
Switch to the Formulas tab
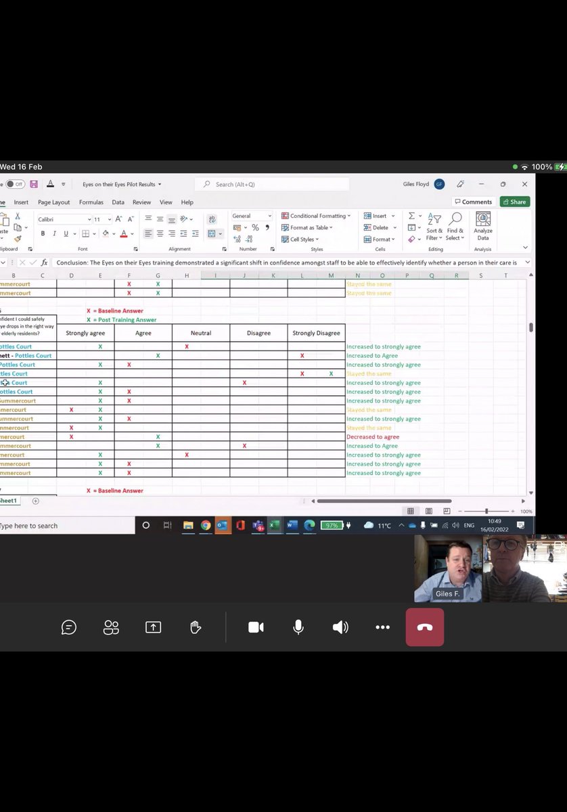[91, 202]
